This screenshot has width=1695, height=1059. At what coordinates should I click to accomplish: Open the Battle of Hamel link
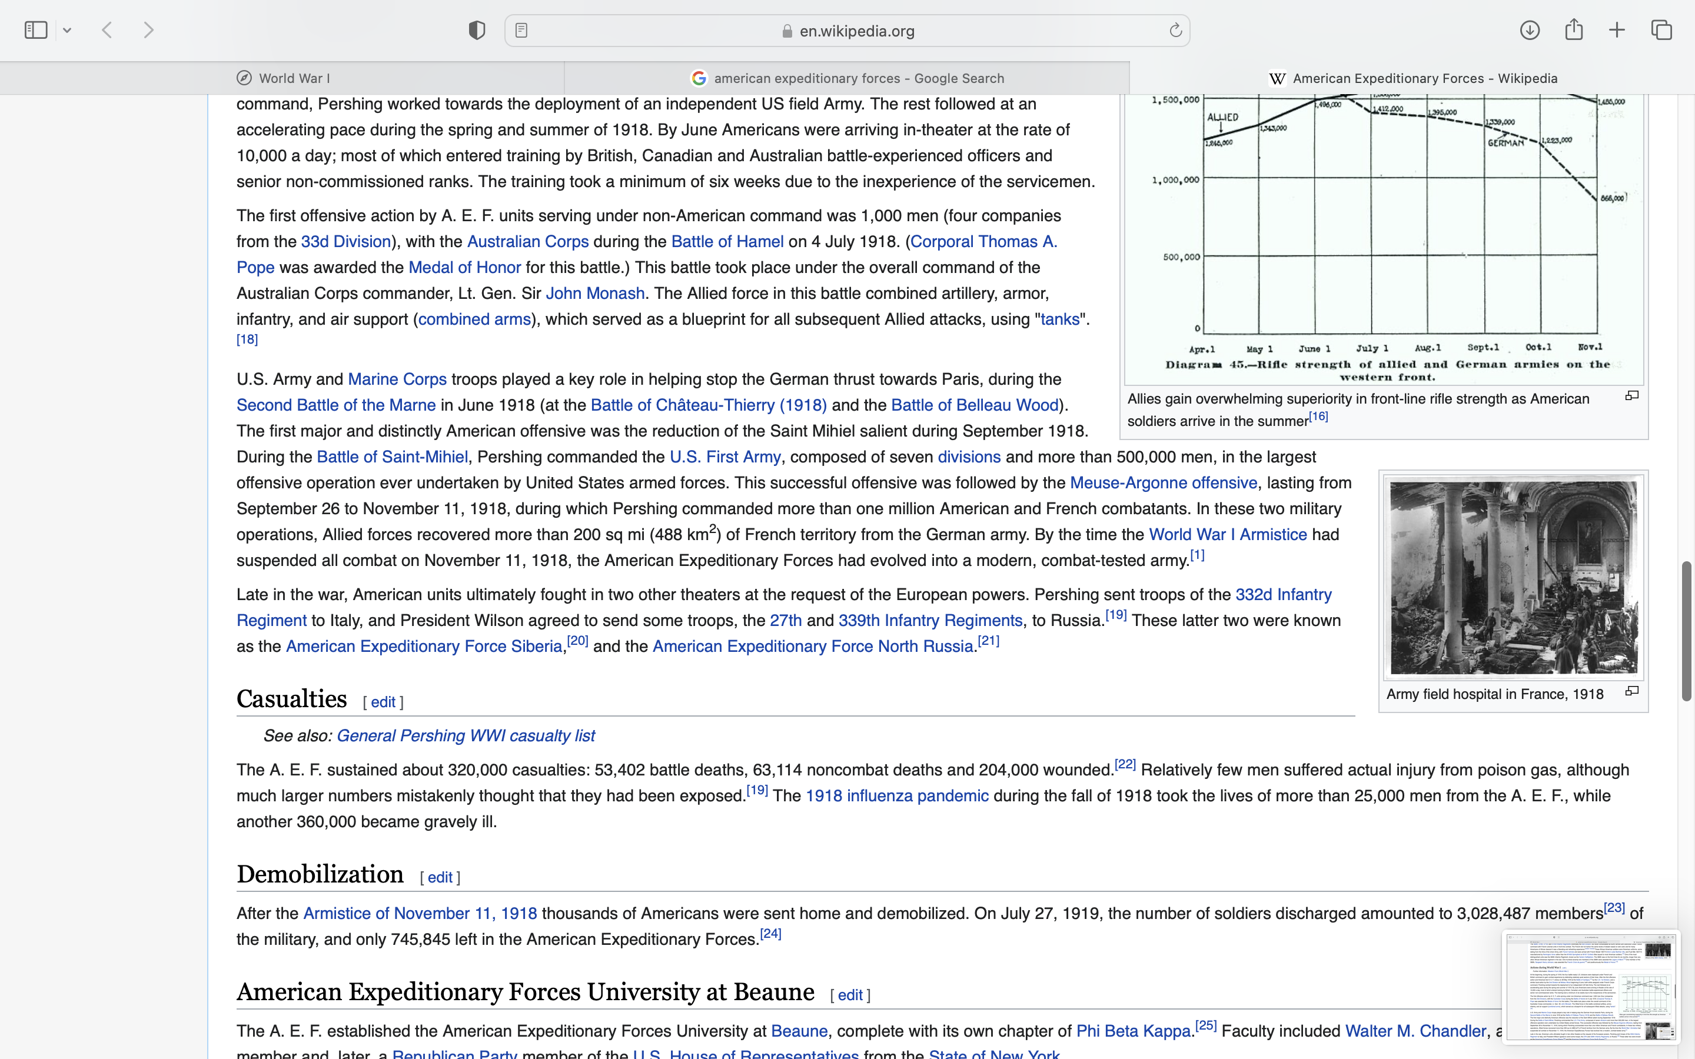pyautogui.click(x=727, y=242)
